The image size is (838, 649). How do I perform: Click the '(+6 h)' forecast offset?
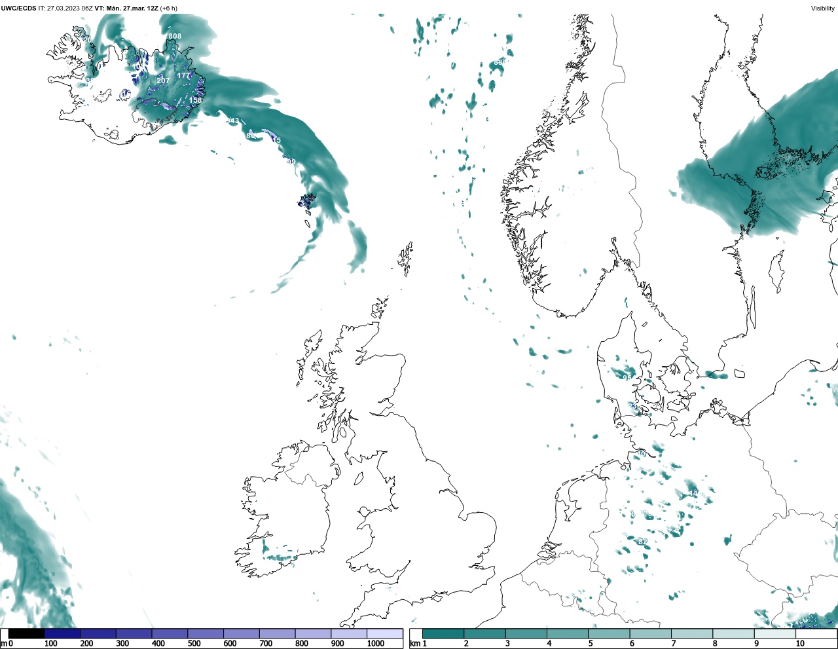pyautogui.click(x=168, y=8)
